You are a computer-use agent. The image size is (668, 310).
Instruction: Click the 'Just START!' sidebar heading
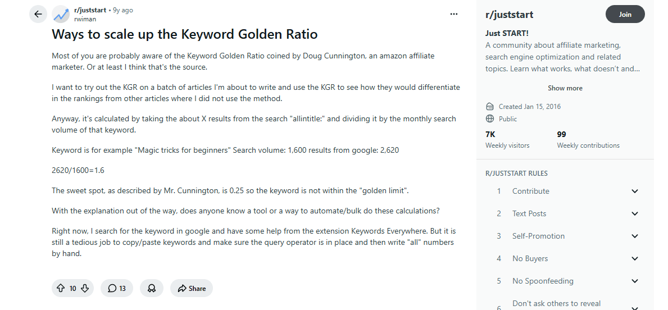pyautogui.click(x=507, y=33)
